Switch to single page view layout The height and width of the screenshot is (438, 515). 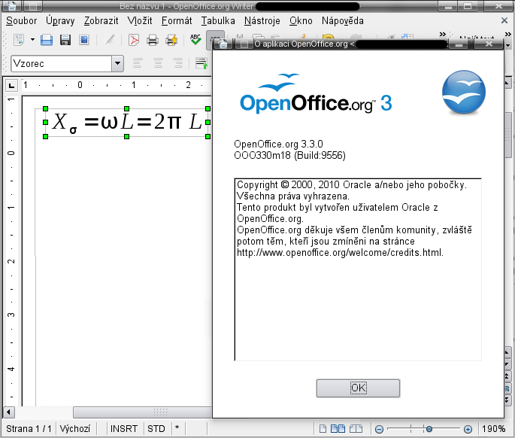323,429
